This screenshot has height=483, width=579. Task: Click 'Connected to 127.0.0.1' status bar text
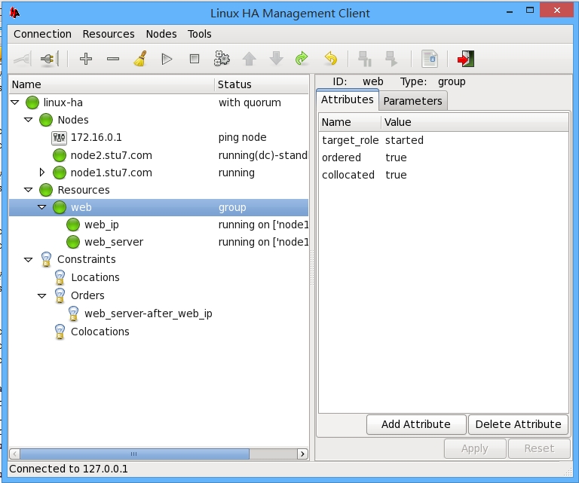click(x=69, y=469)
